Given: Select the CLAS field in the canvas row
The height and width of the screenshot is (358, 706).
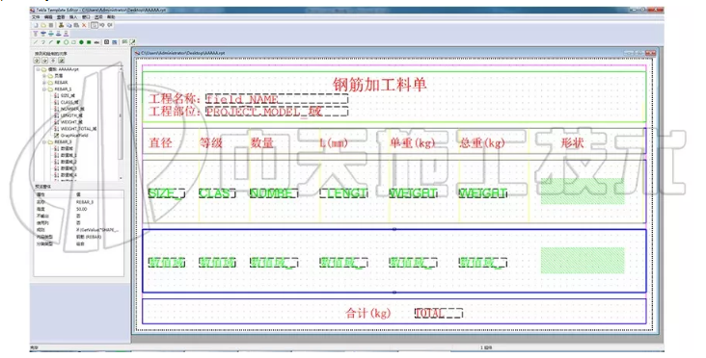Looking at the screenshot, I should click(217, 193).
